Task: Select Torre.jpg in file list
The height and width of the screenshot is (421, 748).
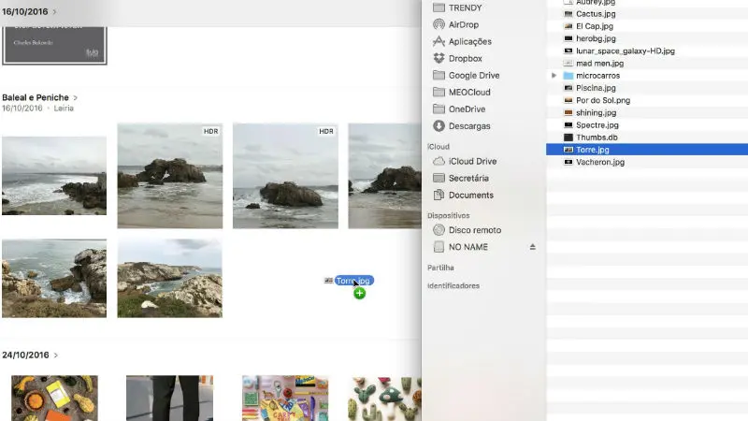Action: pyautogui.click(x=647, y=150)
